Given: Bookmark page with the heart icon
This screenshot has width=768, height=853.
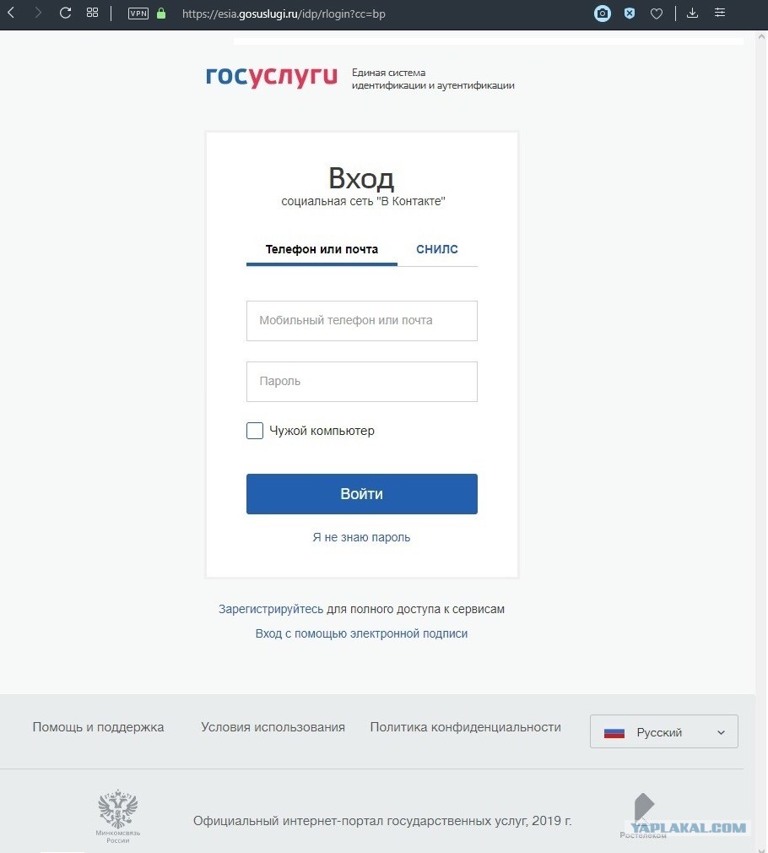Looking at the screenshot, I should [657, 14].
